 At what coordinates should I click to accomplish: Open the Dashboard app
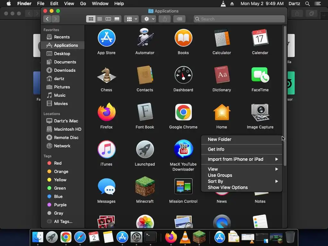[x=183, y=75]
